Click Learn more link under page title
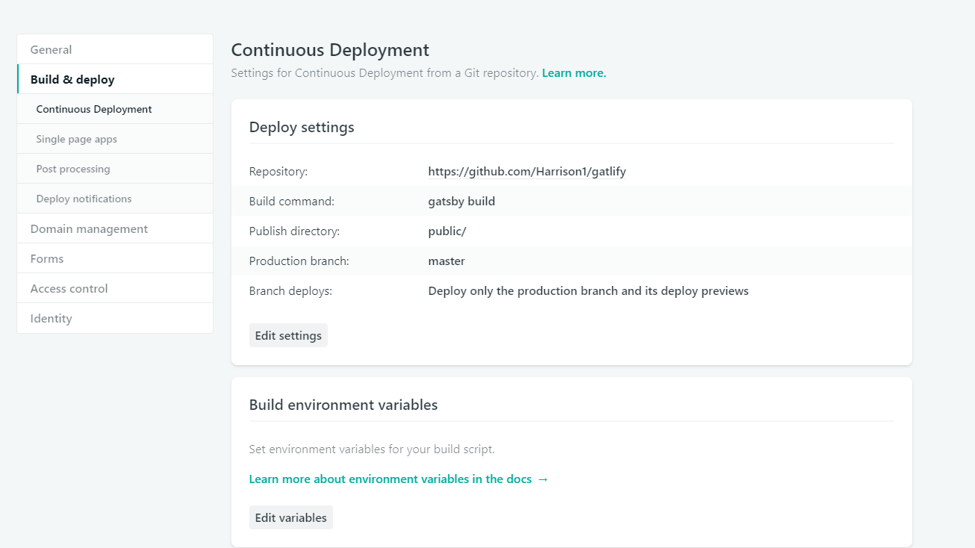Image resolution: width=975 pixels, height=548 pixels. click(573, 73)
